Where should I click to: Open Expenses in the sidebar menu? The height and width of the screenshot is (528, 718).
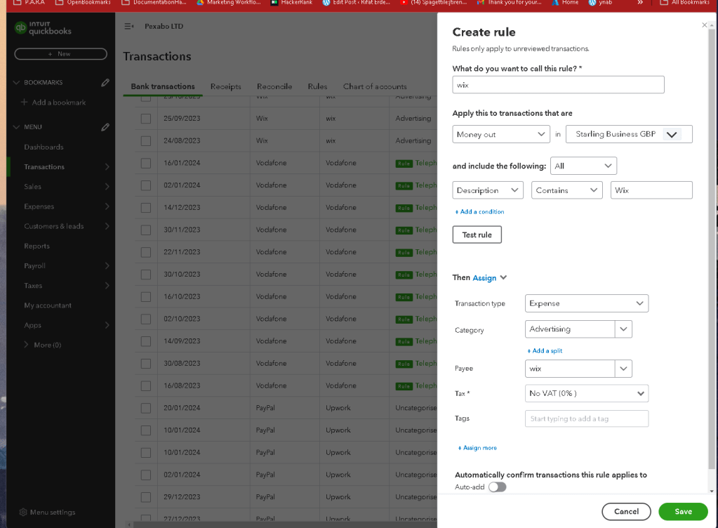coord(39,206)
